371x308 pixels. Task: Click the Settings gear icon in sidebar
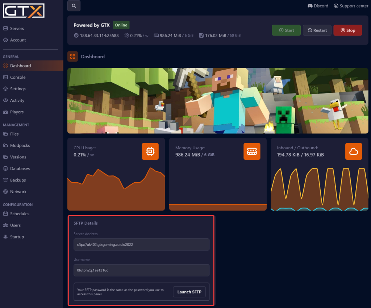[5, 89]
